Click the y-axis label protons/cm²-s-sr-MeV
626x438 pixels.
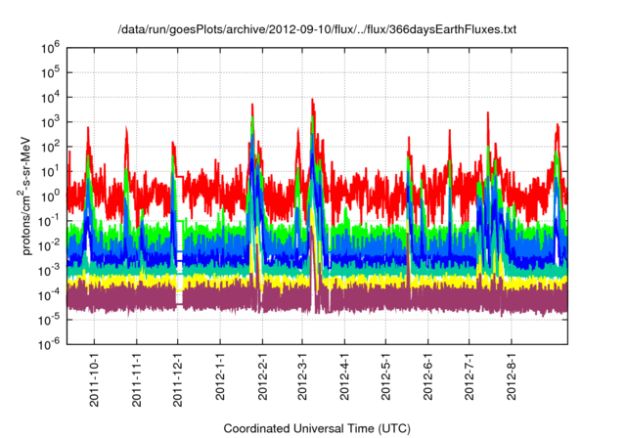pyautogui.click(x=28, y=195)
